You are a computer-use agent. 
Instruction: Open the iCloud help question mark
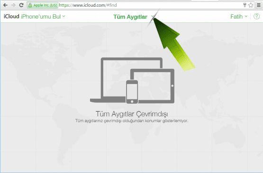pos(256,17)
